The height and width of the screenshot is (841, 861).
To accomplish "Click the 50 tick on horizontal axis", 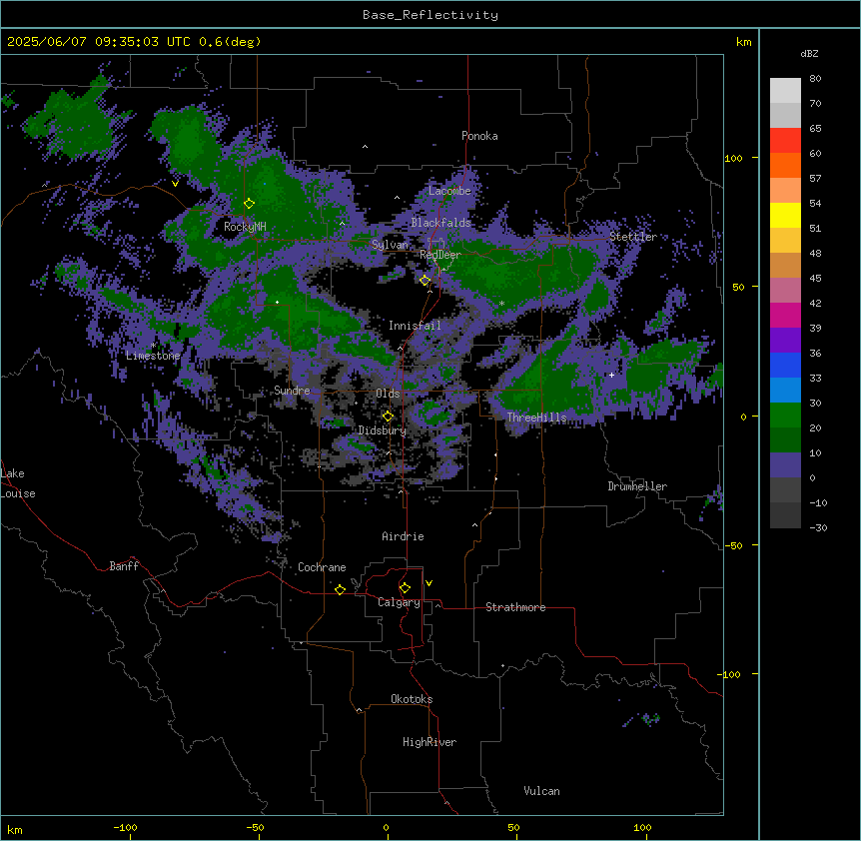I will [x=513, y=827].
